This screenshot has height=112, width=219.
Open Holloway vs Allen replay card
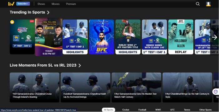click(181, 37)
